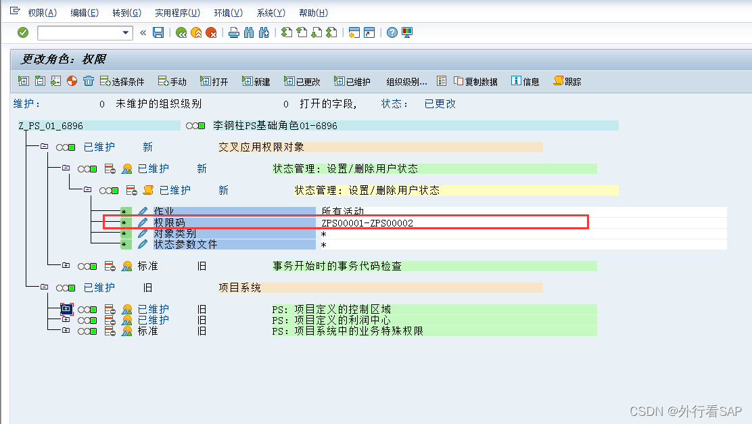Open the 实用程序(U) menu

177,13
